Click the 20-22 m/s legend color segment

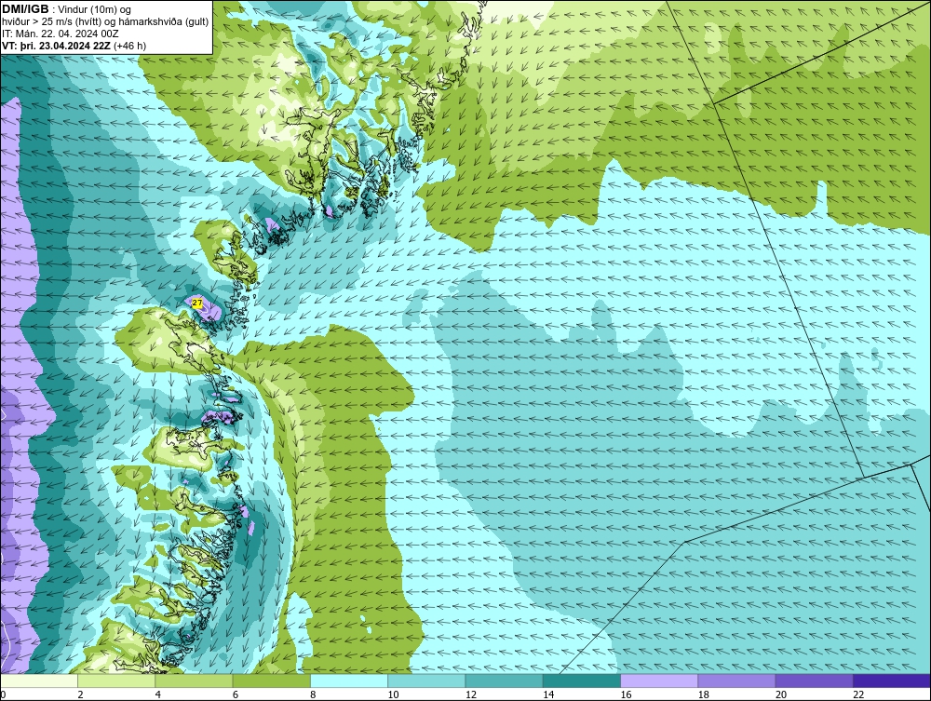click(x=815, y=681)
